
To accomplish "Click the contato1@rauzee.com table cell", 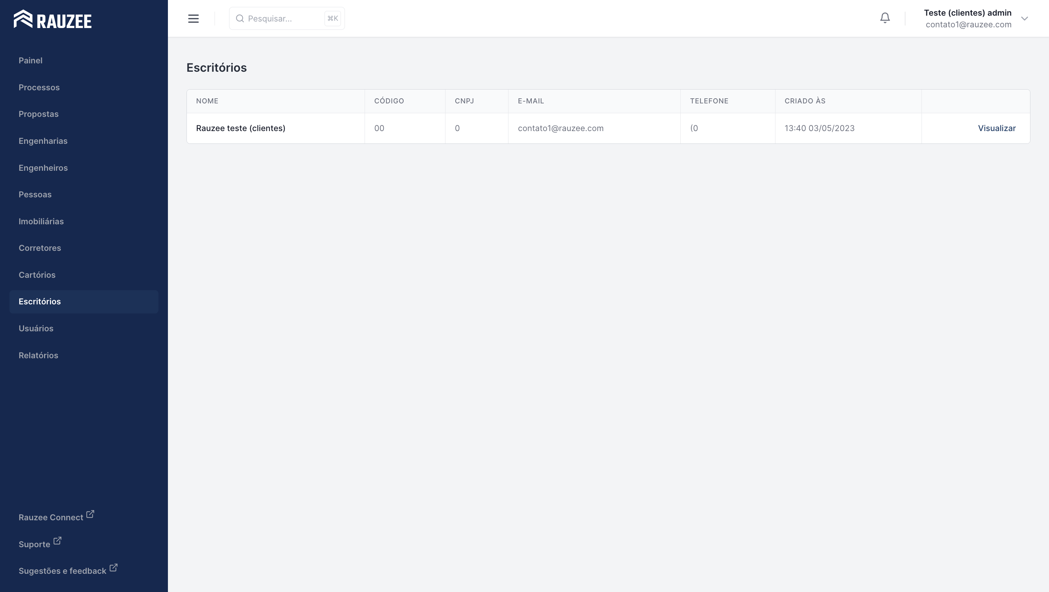I will click(x=594, y=128).
